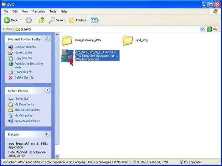This screenshot has height=166, width=222.
Task: Click the AVG folder icon in title bar
Action: point(4,4)
